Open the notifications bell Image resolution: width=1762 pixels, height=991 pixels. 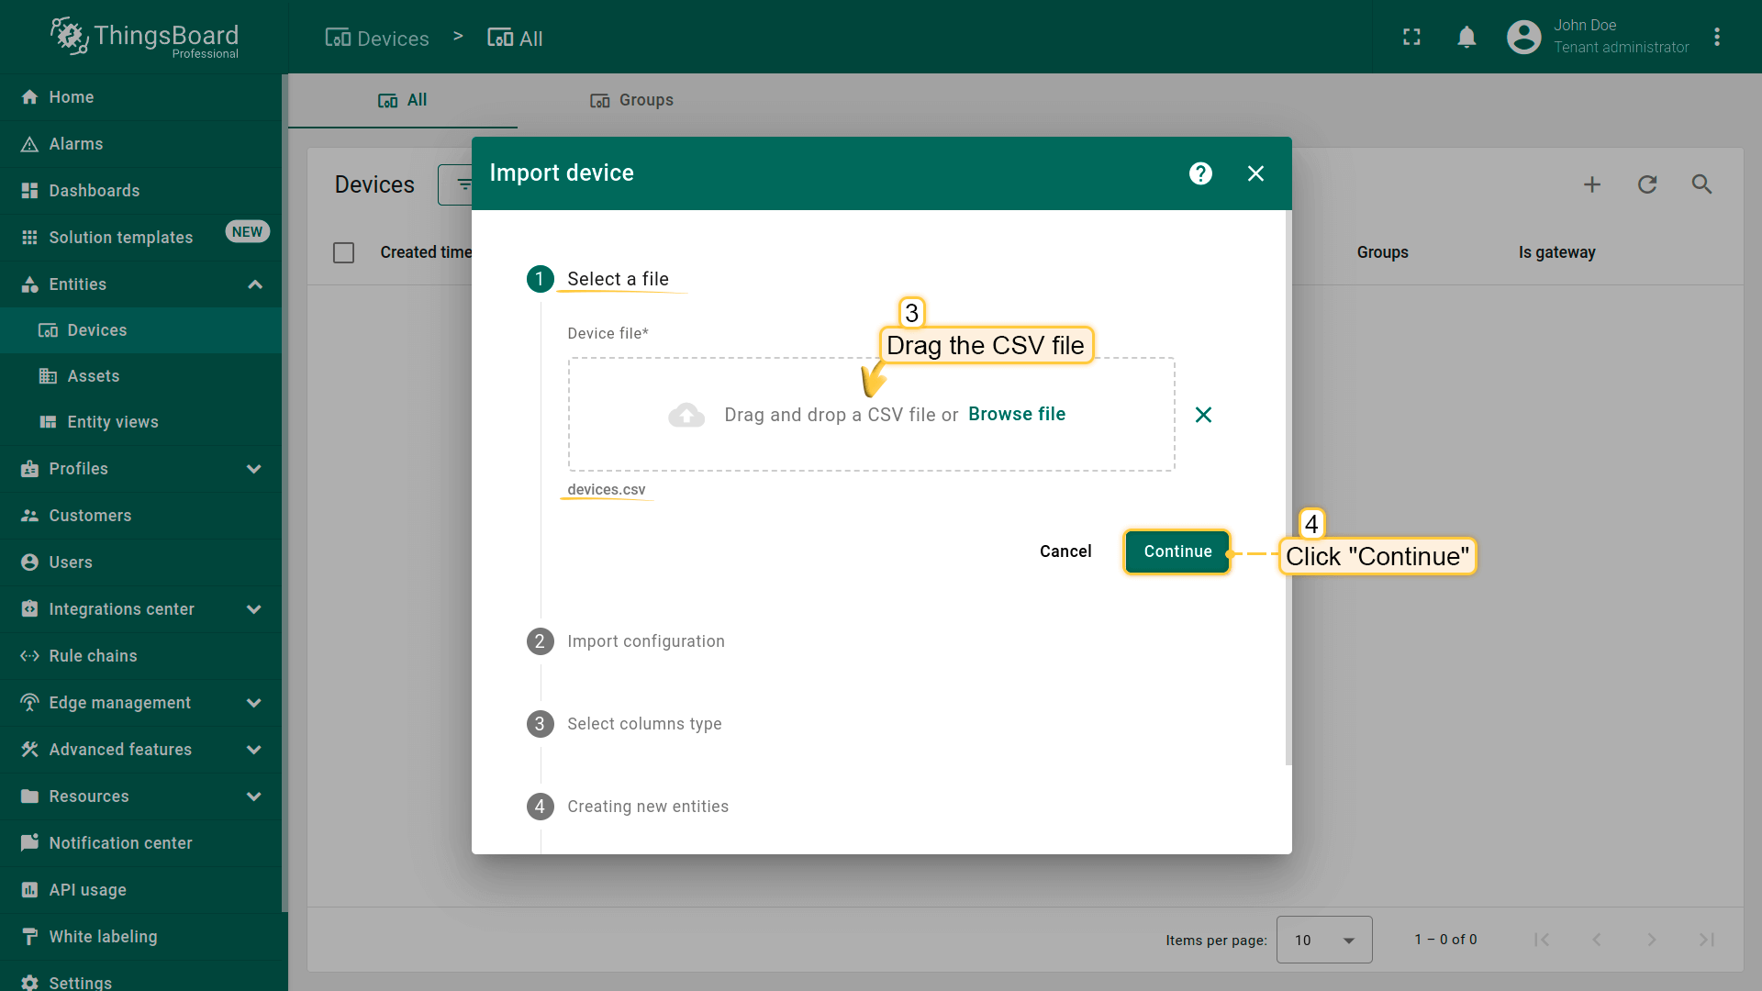1466,38
